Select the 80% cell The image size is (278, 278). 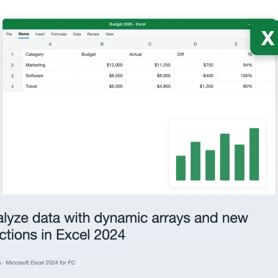236,86
